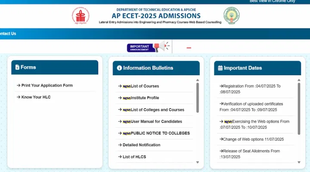This screenshot has width=310, height=172.
Task: View the Institute Profile bulletin
Action: coord(145,98)
